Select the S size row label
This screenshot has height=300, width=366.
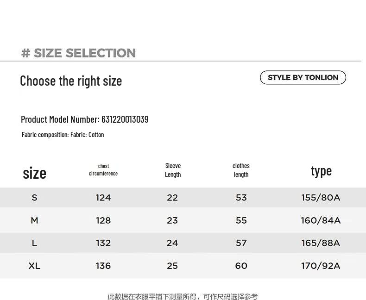point(34,198)
